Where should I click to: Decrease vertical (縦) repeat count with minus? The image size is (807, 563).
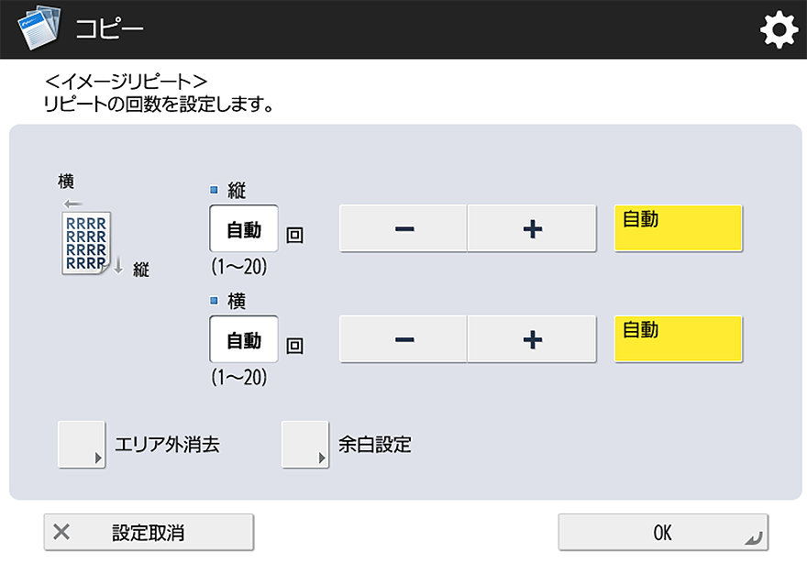click(403, 228)
